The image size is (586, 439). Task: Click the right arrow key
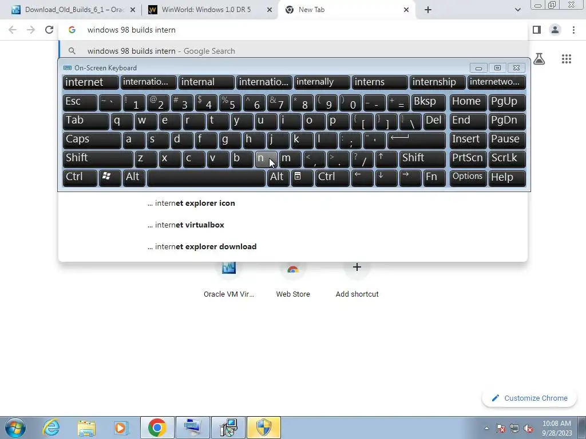point(411,178)
